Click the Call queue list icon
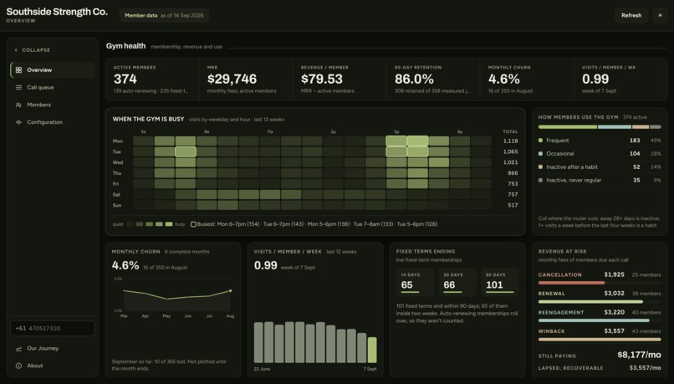Screen dimensions: 674x384 point(18,87)
